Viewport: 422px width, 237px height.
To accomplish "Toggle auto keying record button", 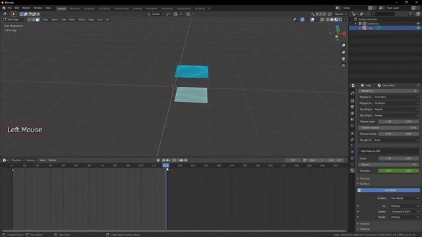I will pos(158,160).
